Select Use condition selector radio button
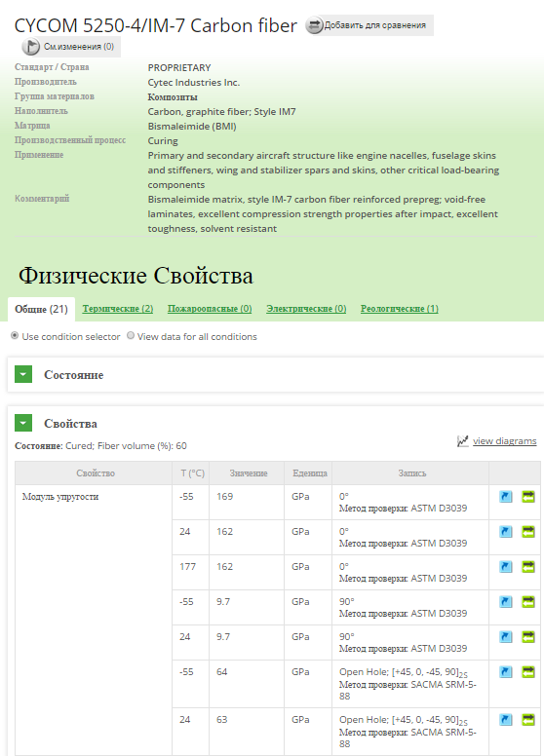Viewport: 544px width, 756px height. [15, 335]
